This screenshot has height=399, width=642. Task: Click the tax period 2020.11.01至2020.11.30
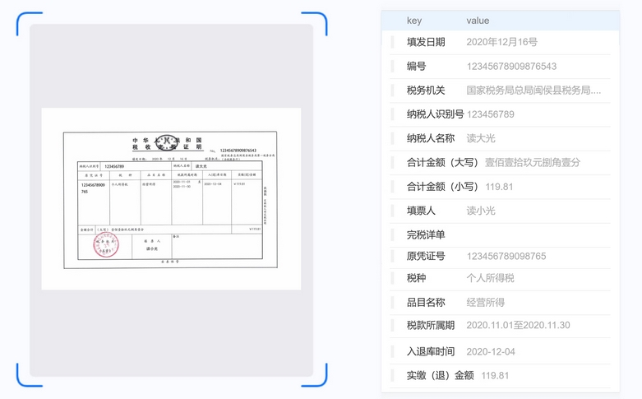coord(518,325)
